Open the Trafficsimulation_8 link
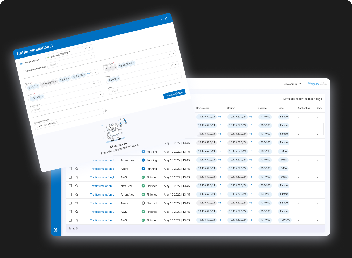 pos(102,169)
